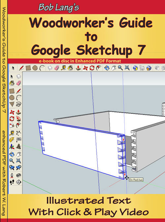Select the arrow tool in the vertical palette
The image size is (165, 222).
[x=12, y=77]
